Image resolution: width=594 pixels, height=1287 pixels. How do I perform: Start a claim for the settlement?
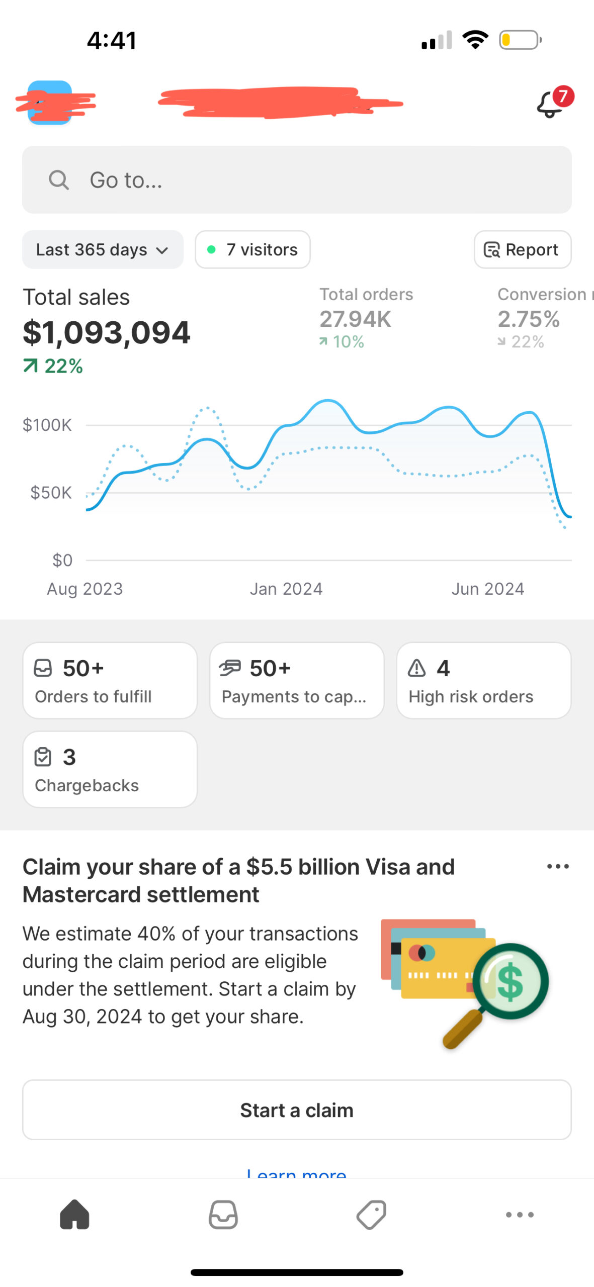tap(297, 1110)
